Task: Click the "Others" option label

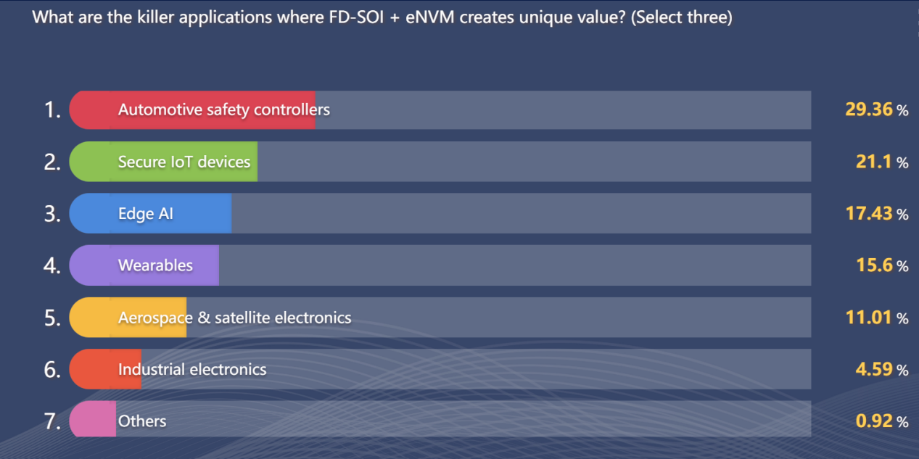Action: [x=142, y=421]
